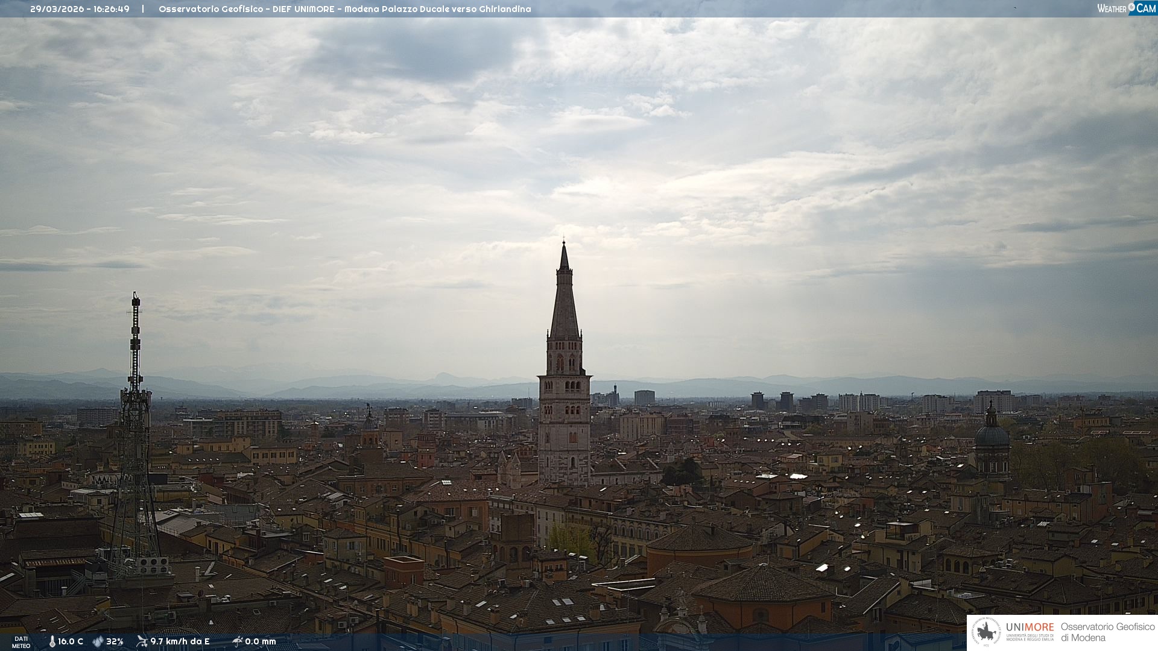The image size is (1158, 651).
Task: Click the white air conditioning units below antenna
Action: (x=154, y=565)
